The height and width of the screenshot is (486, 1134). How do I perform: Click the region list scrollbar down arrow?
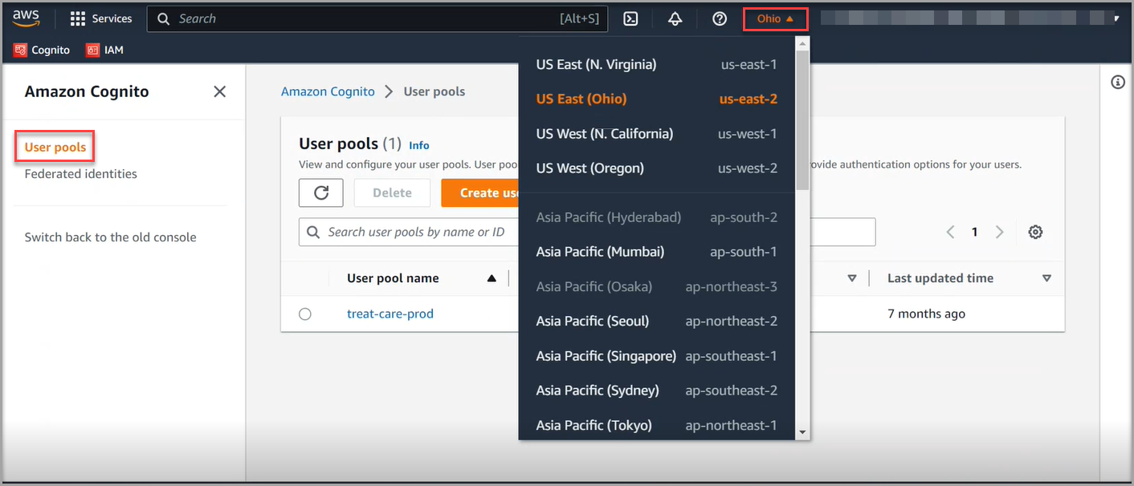(802, 432)
